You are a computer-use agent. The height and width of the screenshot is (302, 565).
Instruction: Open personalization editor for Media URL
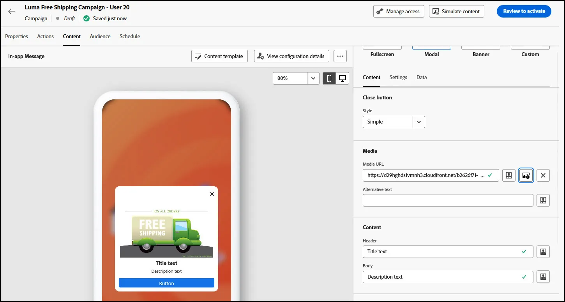(509, 175)
